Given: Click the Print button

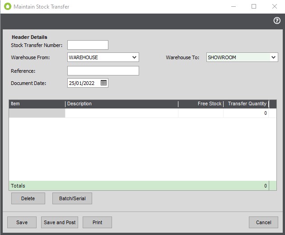Looking at the screenshot, I should click(x=97, y=222).
